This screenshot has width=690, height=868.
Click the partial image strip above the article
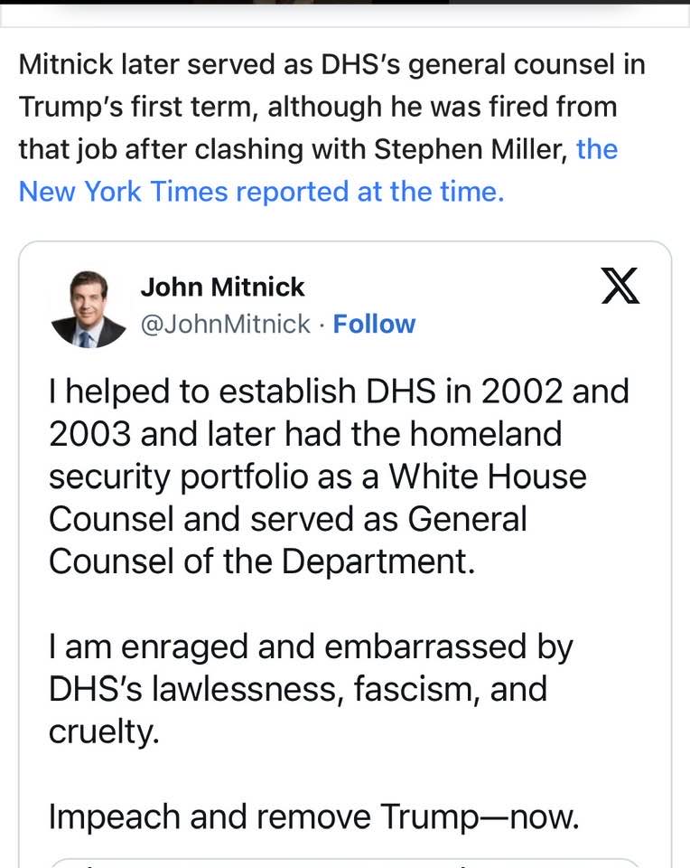[345, 3]
